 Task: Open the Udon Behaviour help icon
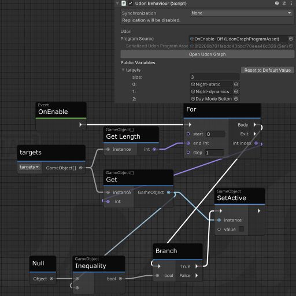(277, 3)
